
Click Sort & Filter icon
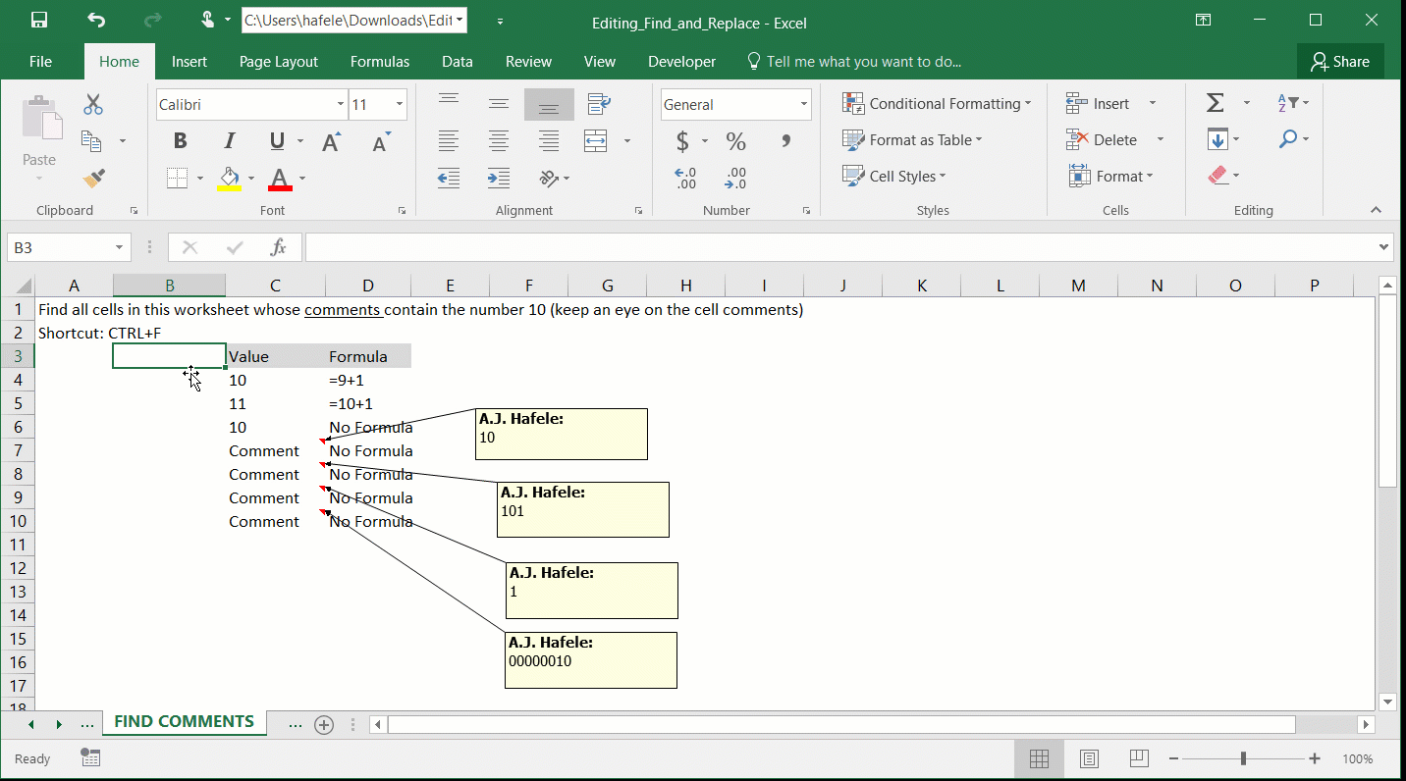[x=1288, y=103]
